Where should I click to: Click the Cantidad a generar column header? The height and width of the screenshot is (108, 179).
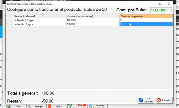coord(146,16)
